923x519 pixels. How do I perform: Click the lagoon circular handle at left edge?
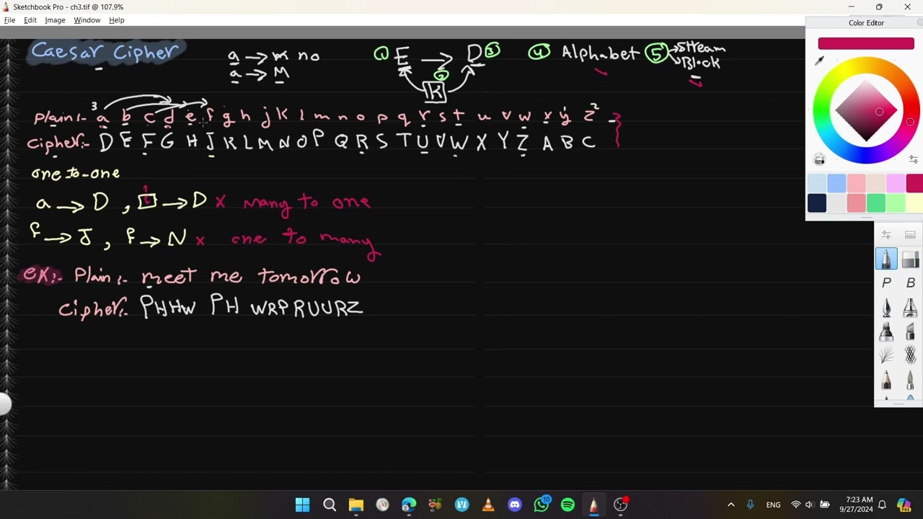coord(4,405)
